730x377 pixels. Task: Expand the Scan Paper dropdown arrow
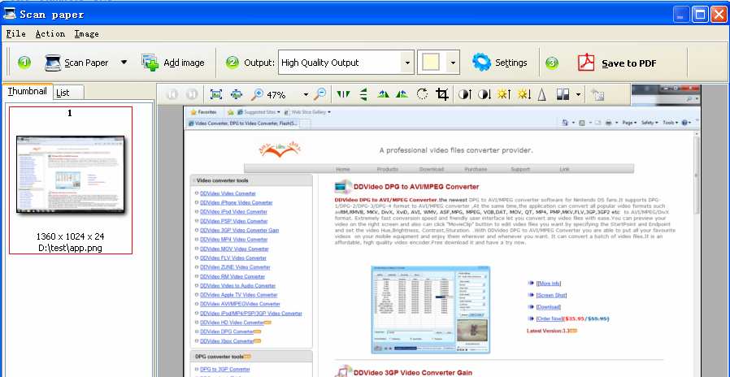124,63
